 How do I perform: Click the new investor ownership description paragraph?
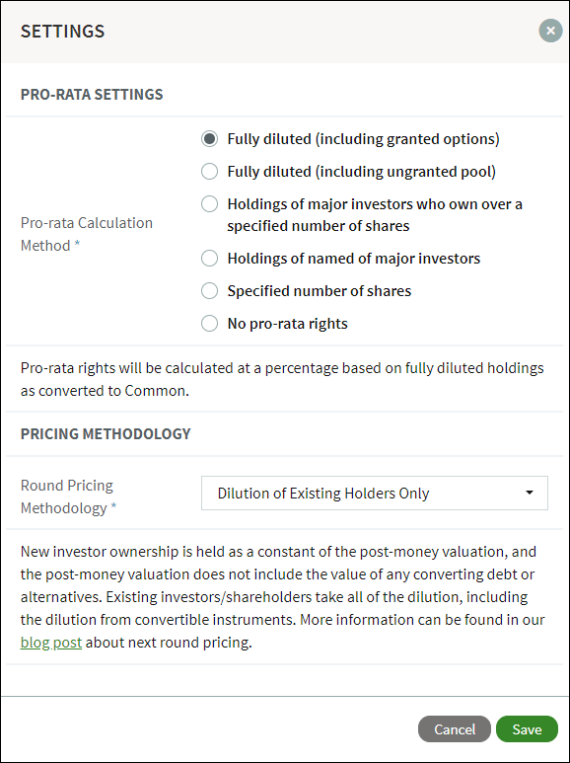coord(283,597)
